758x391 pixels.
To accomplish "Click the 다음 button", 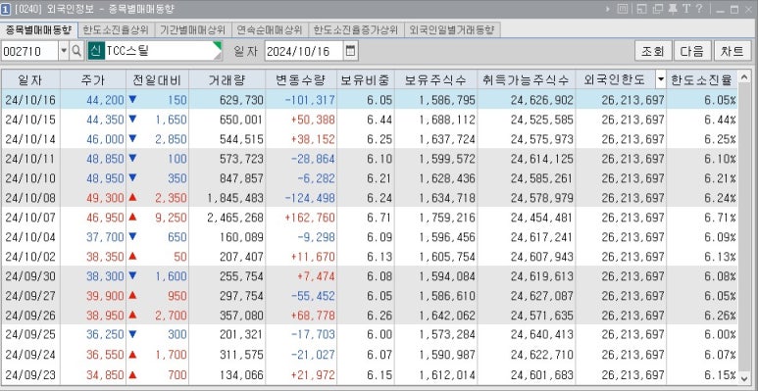I will (692, 51).
